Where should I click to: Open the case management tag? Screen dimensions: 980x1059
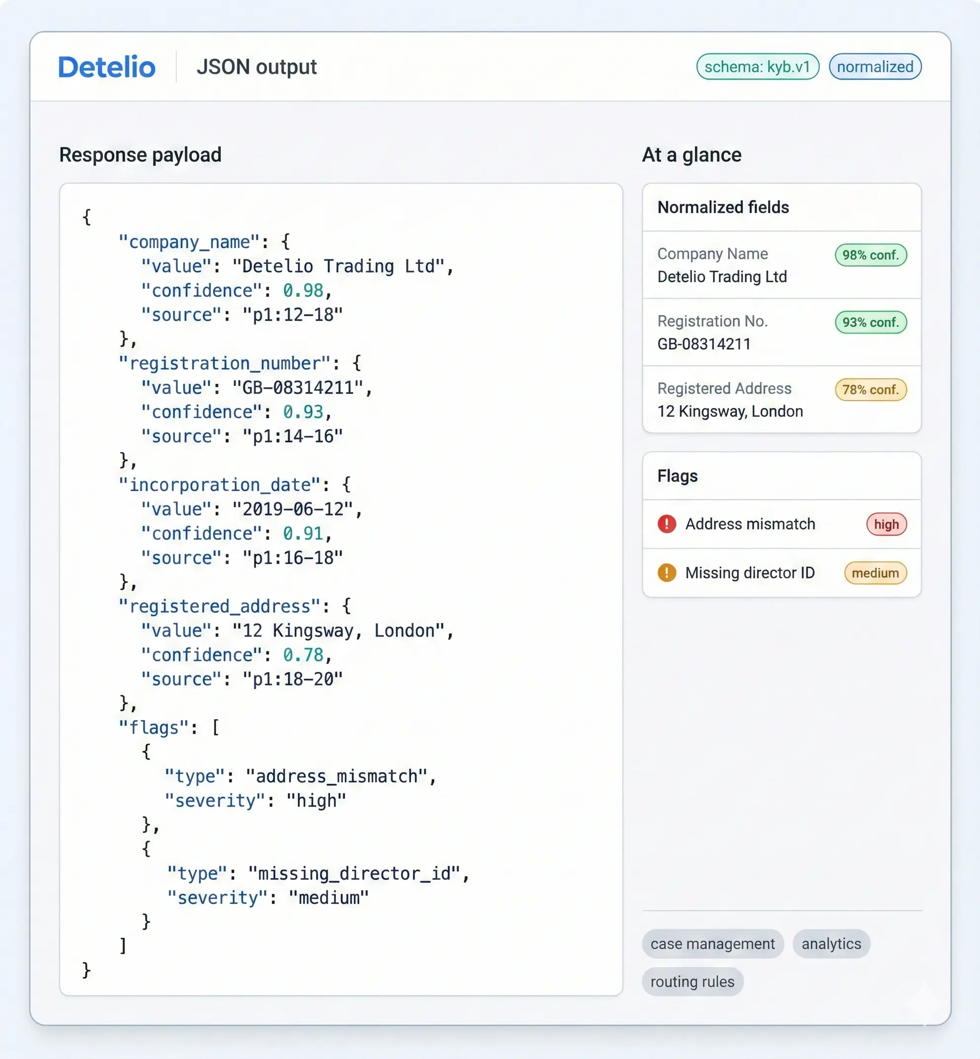coord(713,944)
